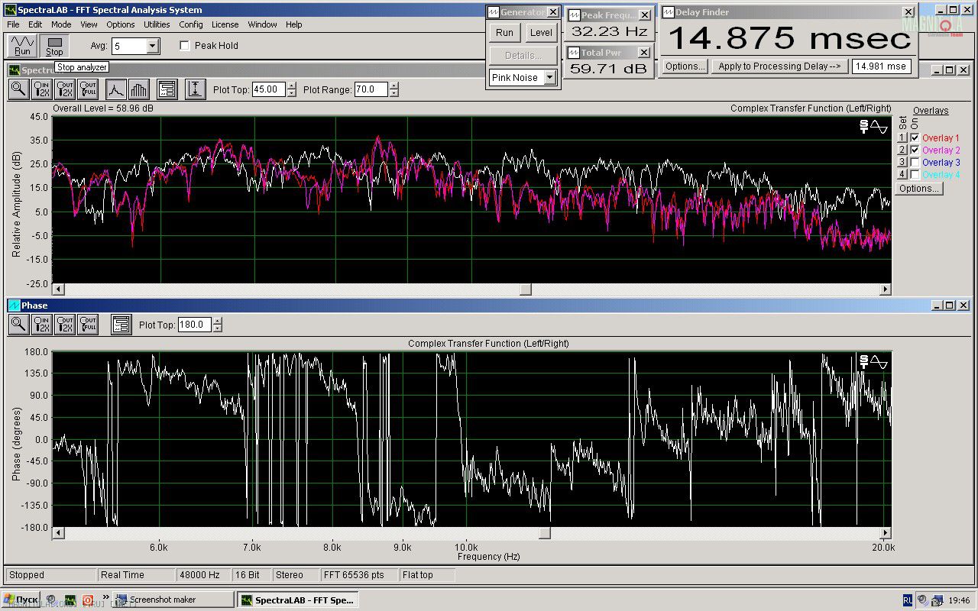This screenshot has width=978, height=611.
Task: Click the Delay Finder window title icon
Action: point(667,12)
